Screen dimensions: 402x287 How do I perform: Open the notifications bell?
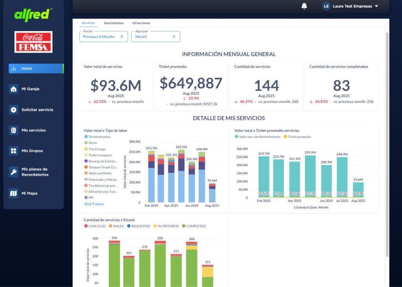304,6
